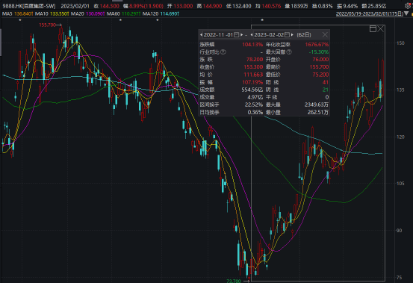The height and width of the screenshot is (283, 413).
Task: Close the interval statistics panel
Action: coord(325,35)
